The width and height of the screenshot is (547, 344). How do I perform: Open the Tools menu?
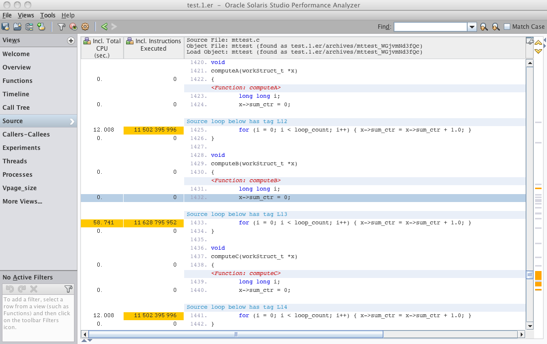click(x=48, y=15)
